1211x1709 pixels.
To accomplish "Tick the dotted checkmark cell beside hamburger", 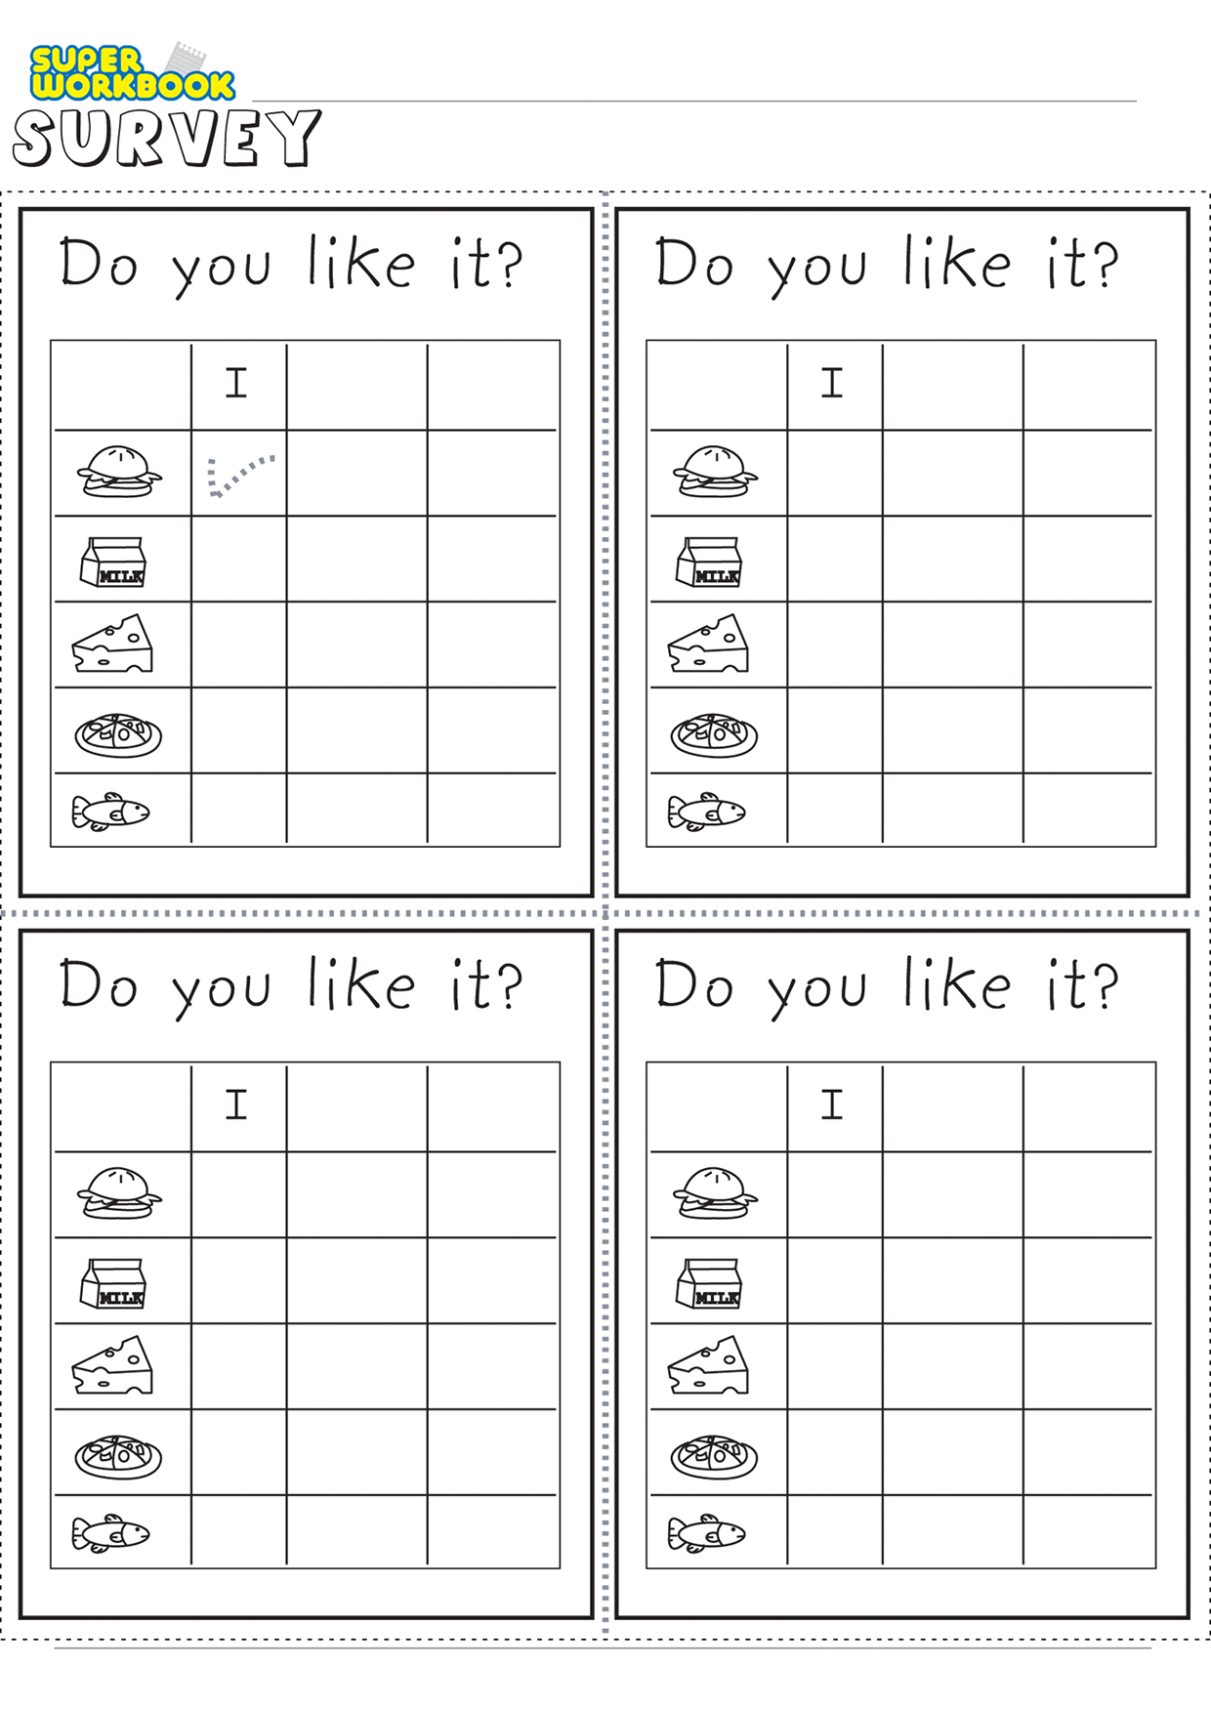I will (x=239, y=473).
